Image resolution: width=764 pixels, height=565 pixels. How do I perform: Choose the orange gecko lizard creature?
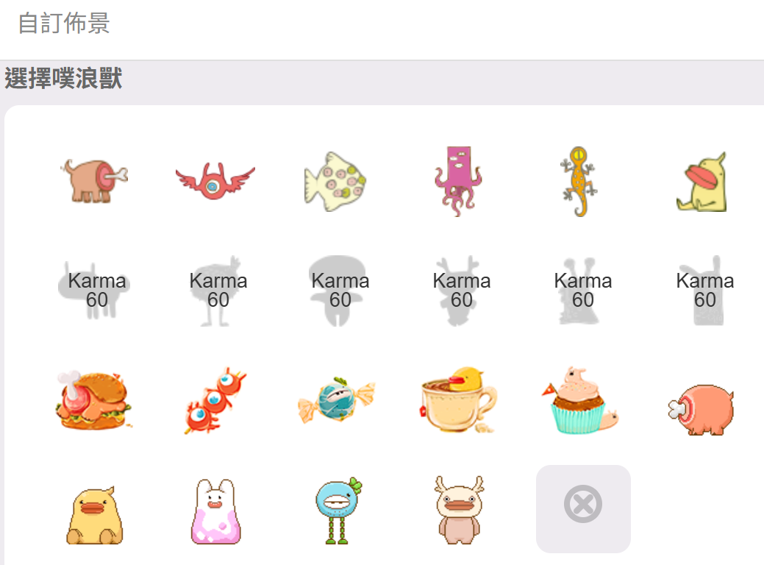point(579,182)
